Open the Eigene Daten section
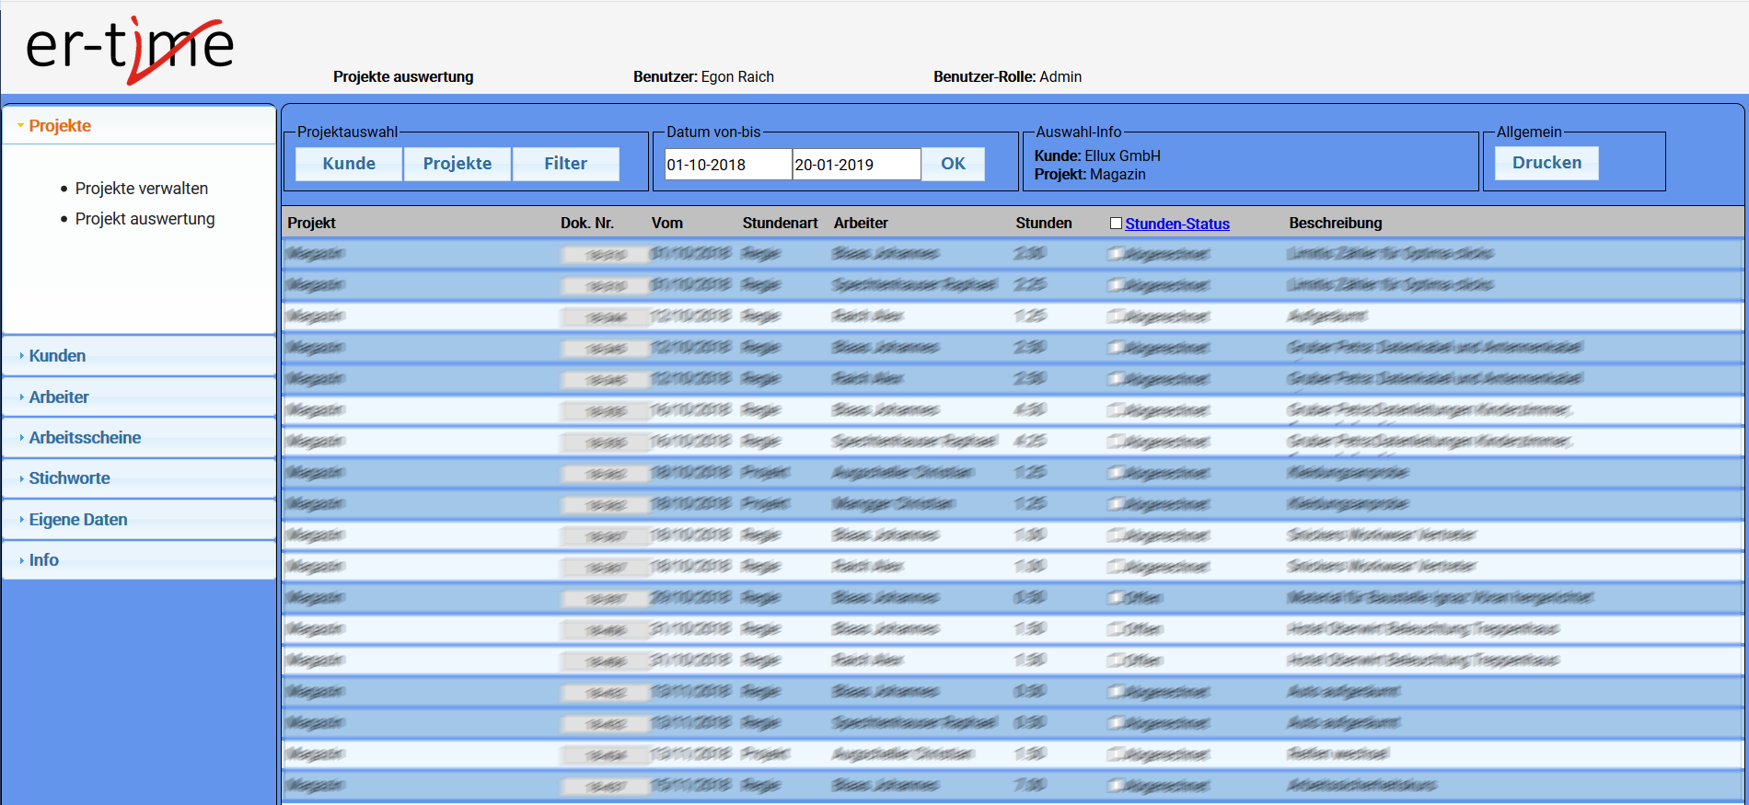 click(x=78, y=520)
